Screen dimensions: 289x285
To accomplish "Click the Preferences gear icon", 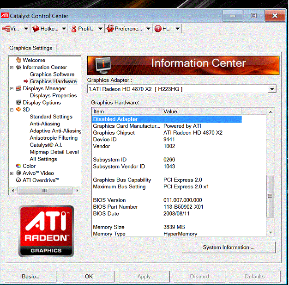I will coord(110,29).
